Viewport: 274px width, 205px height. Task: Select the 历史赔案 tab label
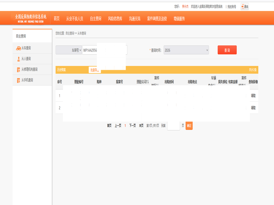(62, 70)
